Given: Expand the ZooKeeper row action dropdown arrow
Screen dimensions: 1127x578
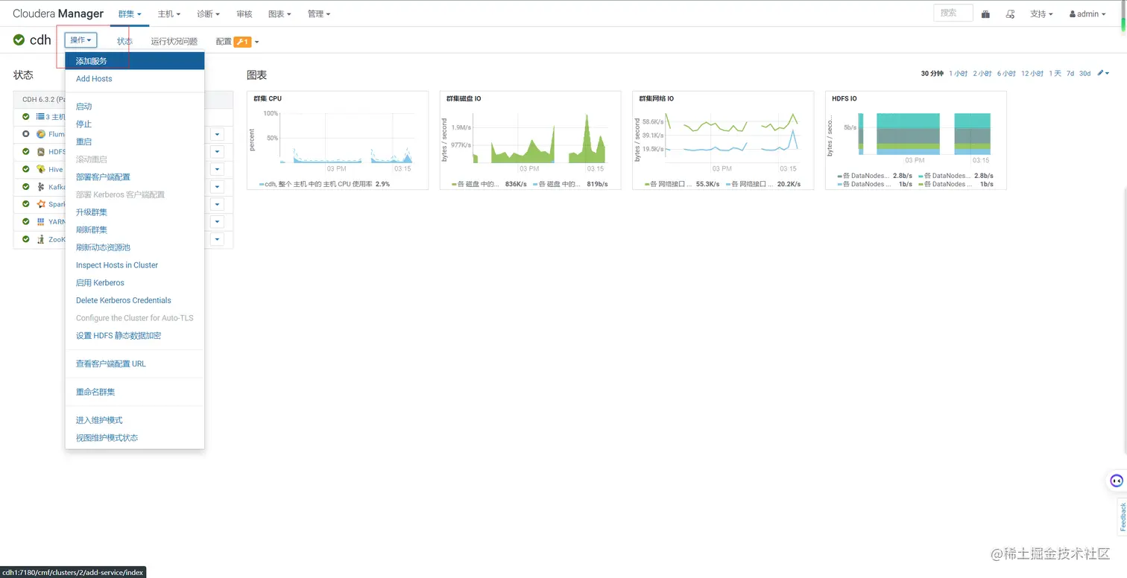Looking at the screenshot, I should point(217,239).
